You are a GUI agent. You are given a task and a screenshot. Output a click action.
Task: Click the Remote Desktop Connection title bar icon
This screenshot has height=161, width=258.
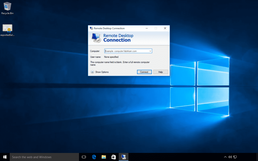click(x=91, y=28)
